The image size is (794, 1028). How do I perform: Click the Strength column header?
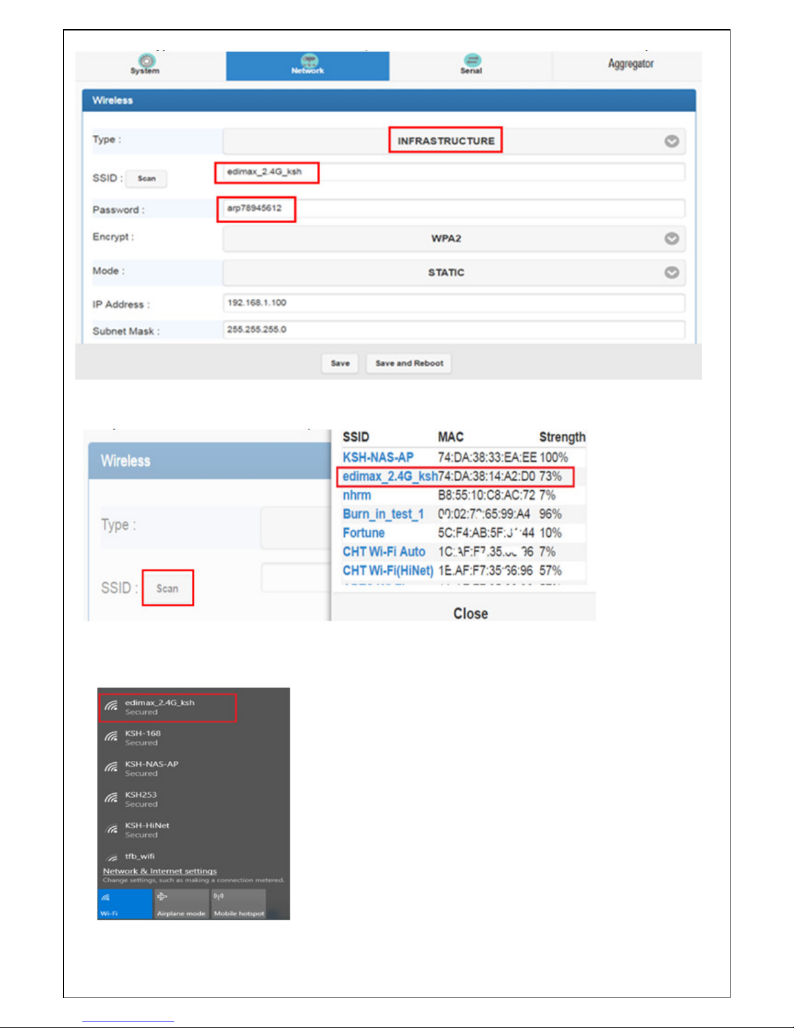(x=562, y=437)
